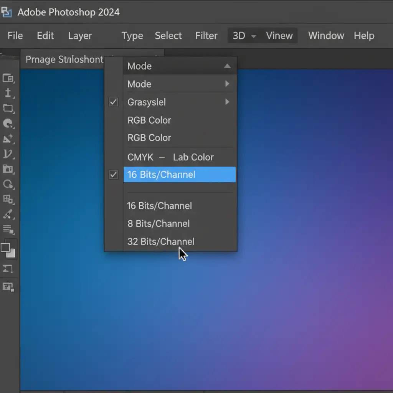Expand the Grasyslel submenu arrow
This screenshot has height=393, width=393.
pos(227,102)
